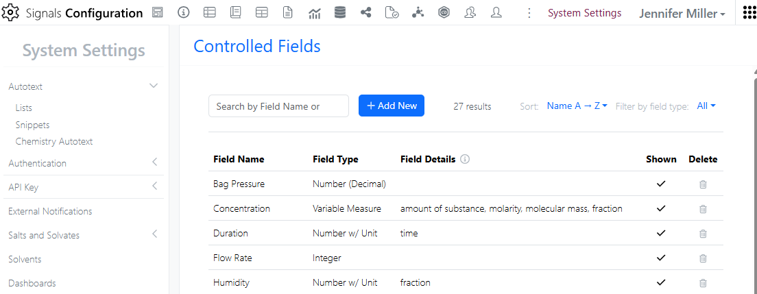Open the circled info icon in the toolbar
The height and width of the screenshot is (294, 757).
coord(184,13)
